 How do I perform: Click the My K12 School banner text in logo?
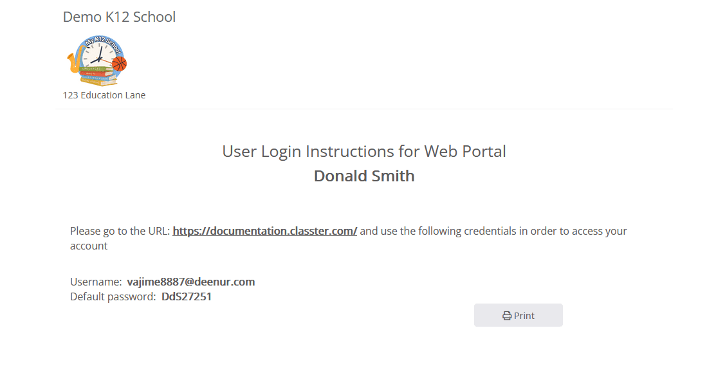click(x=103, y=43)
